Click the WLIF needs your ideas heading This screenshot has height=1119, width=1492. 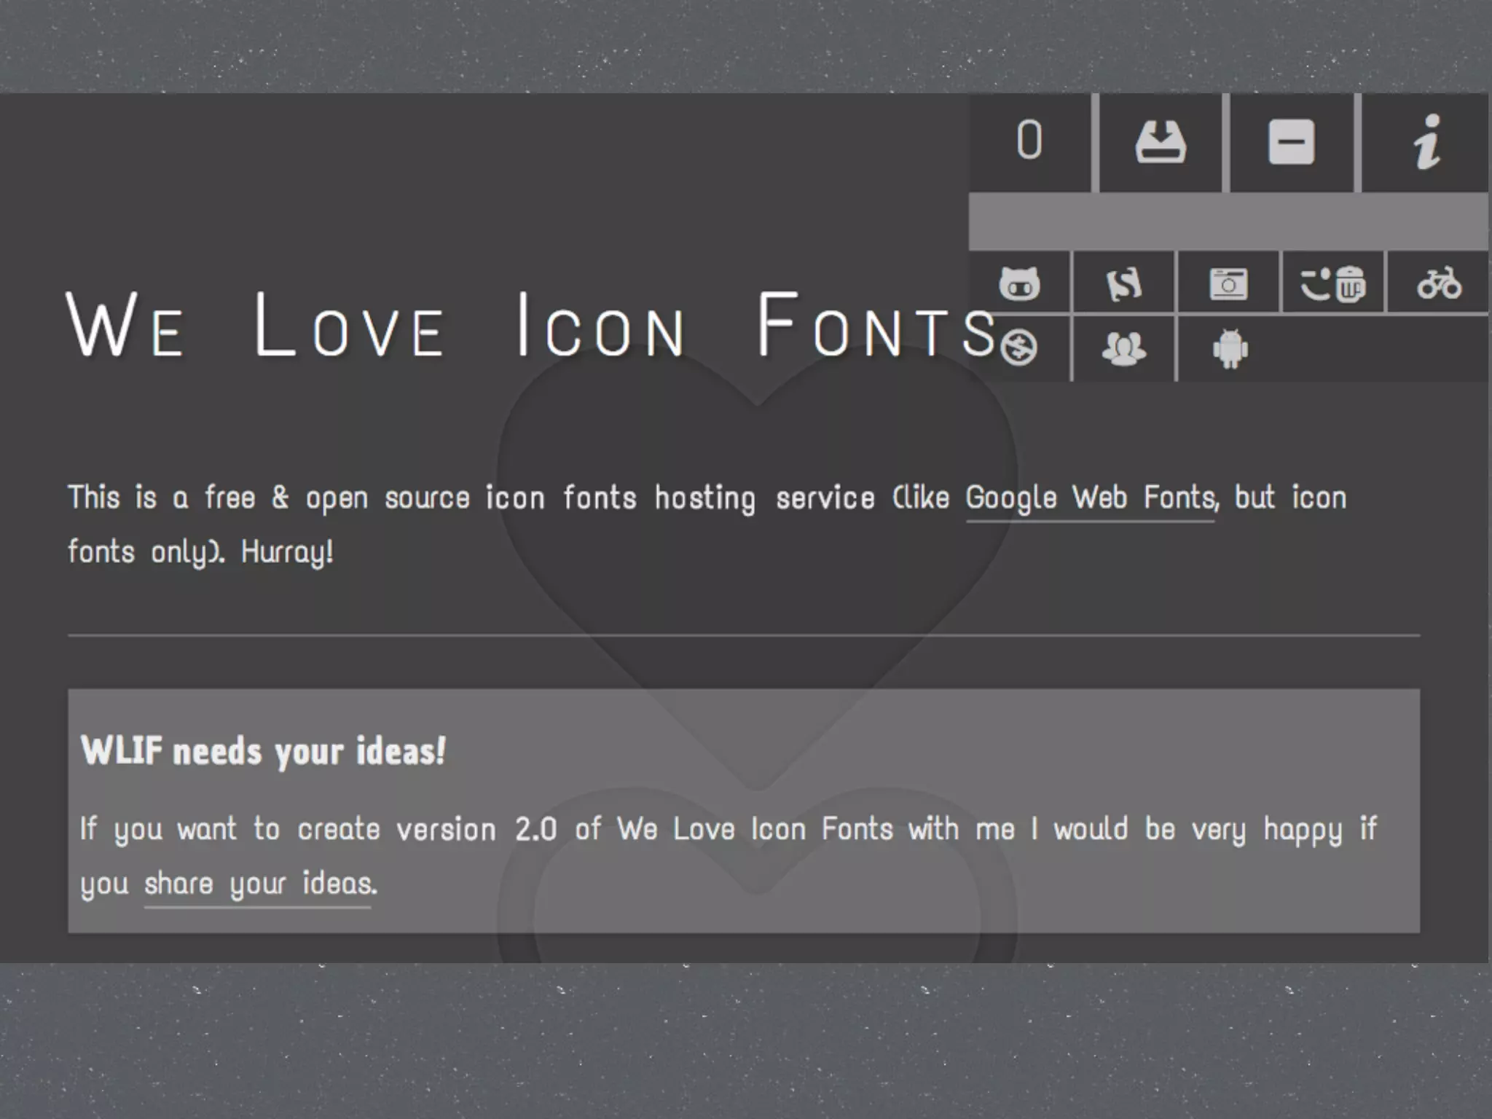click(x=263, y=751)
